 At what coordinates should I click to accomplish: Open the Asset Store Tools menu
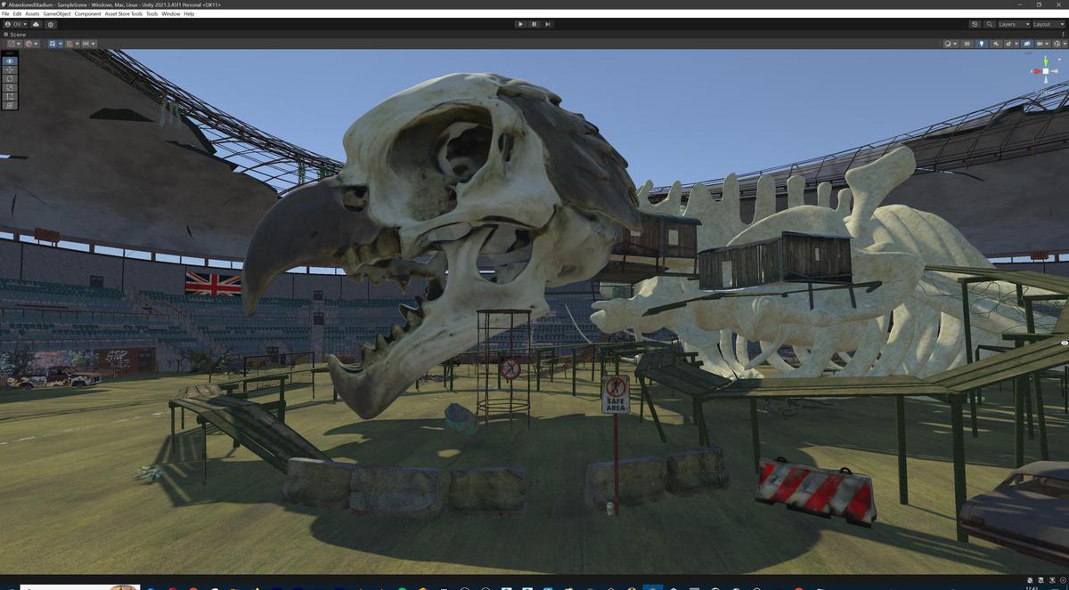click(x=120, y=13)
